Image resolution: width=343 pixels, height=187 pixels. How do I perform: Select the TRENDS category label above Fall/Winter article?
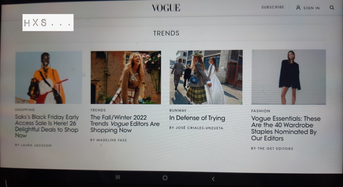tap(98, 110)
